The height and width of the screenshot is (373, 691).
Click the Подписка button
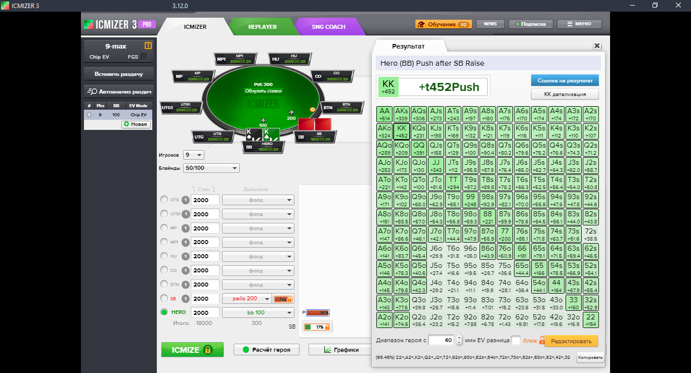pyautogui.click(x=530, y=24)
